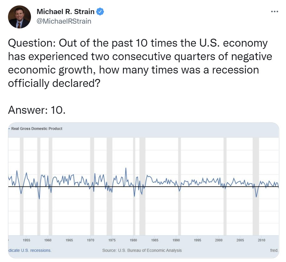Click the 1980 x-axis year label
This screenshot has height=262, width=286.
point(133,240)
